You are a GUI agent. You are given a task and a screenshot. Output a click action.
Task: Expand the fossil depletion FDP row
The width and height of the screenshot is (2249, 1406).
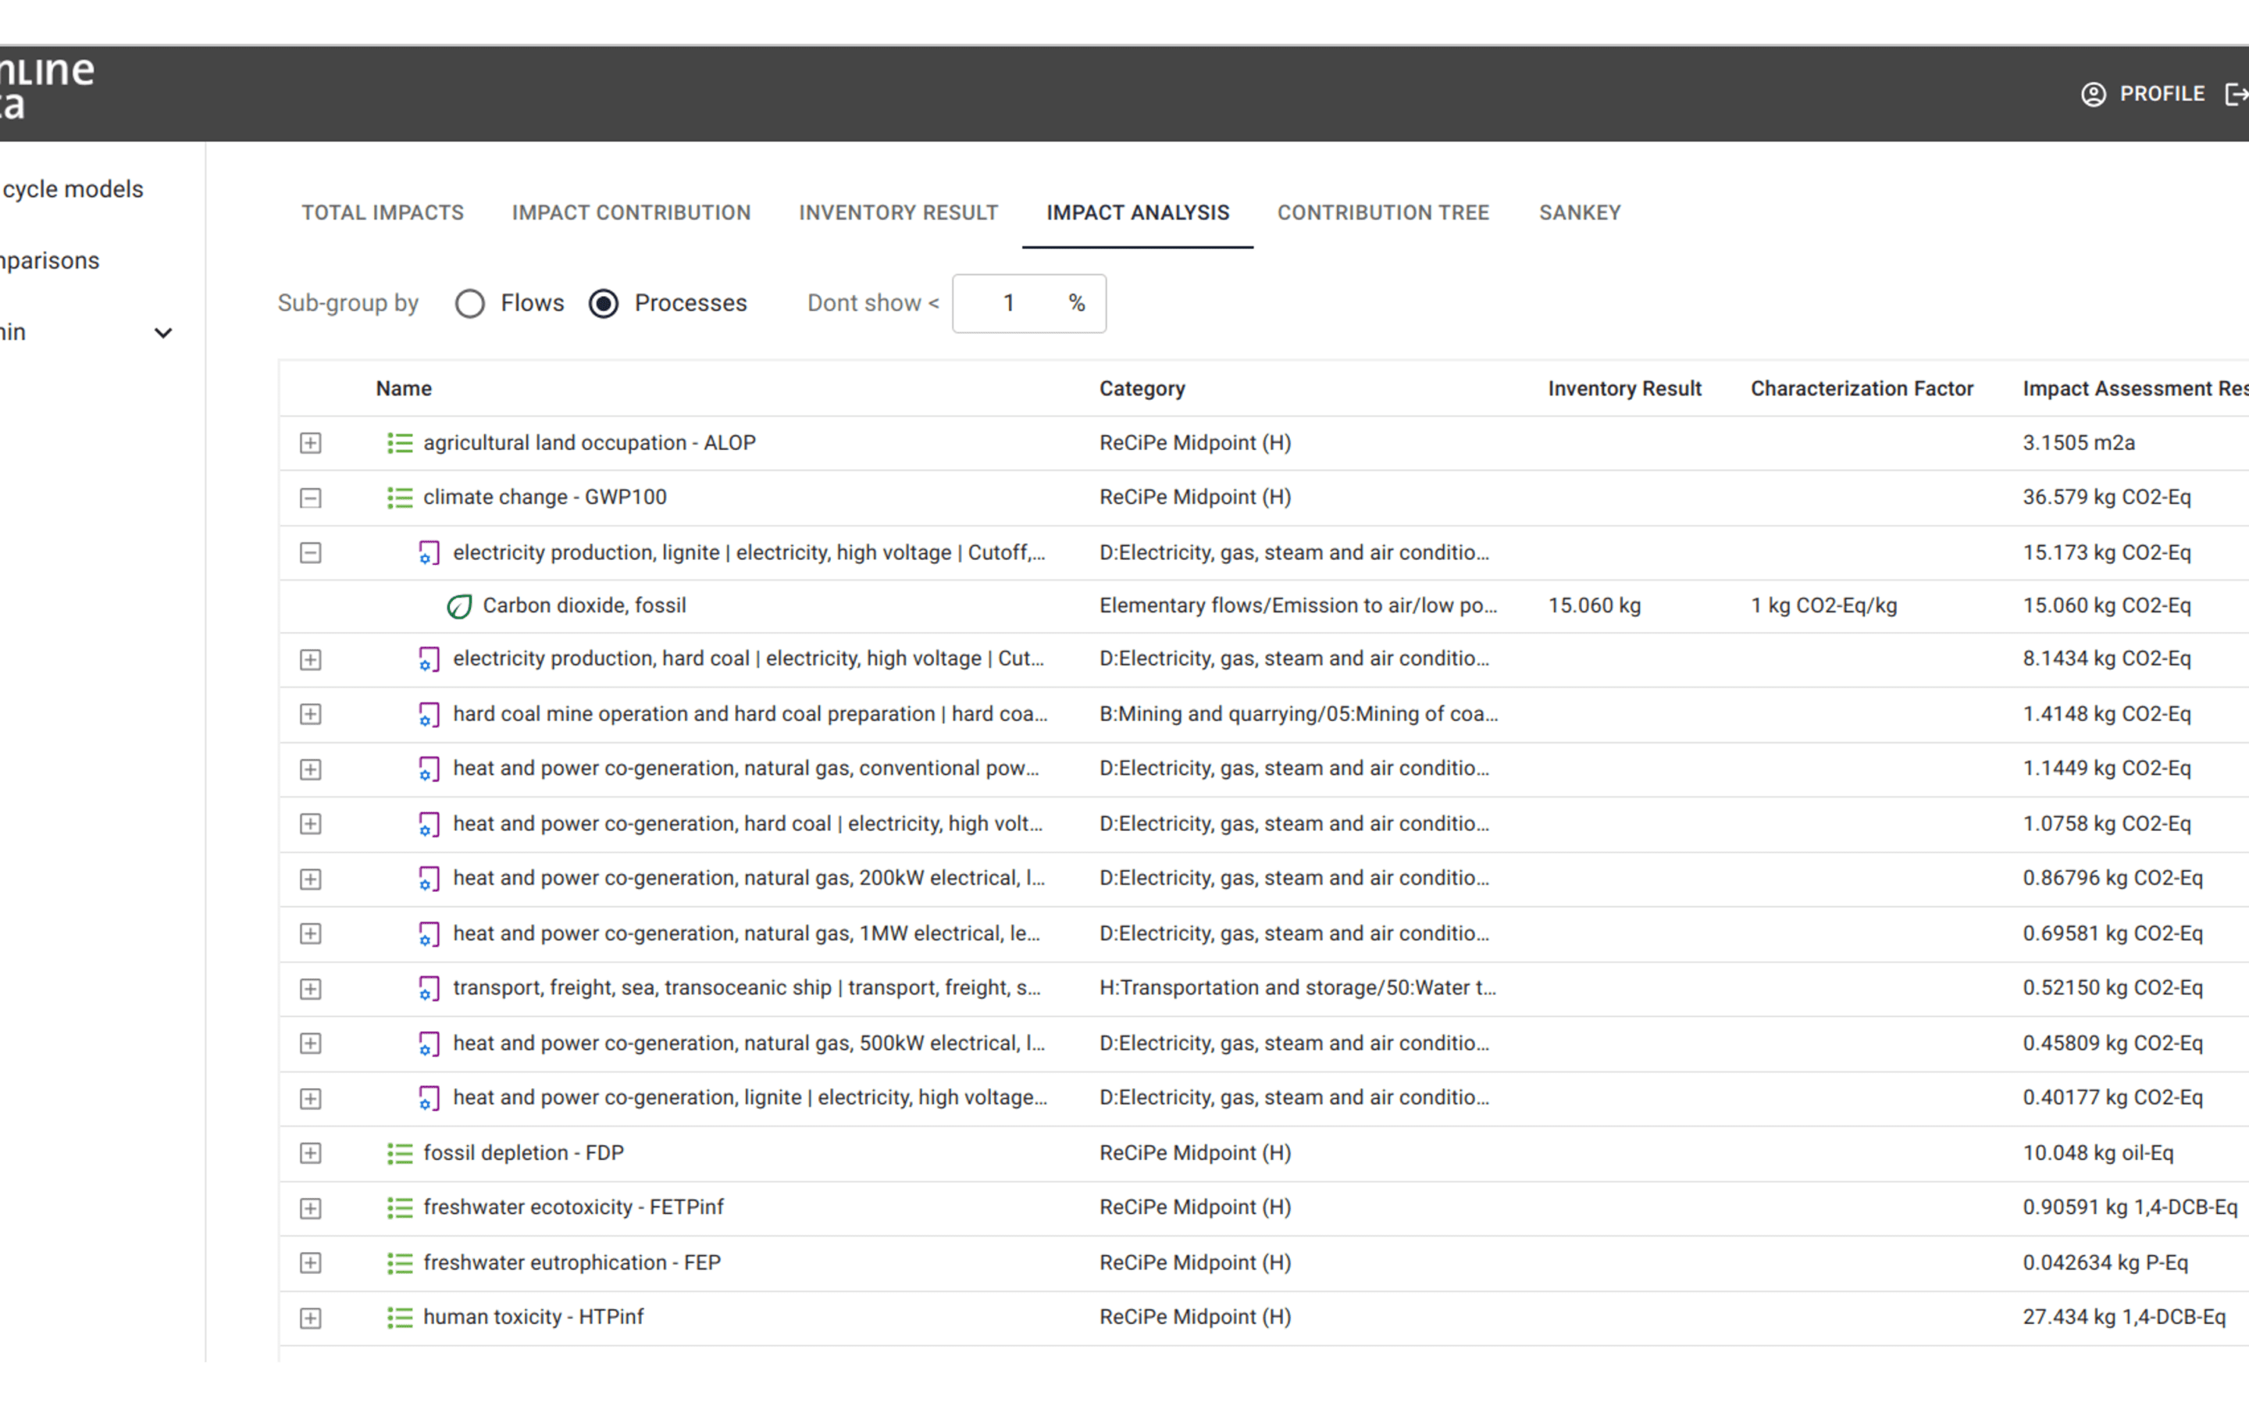click(310, 1153)
